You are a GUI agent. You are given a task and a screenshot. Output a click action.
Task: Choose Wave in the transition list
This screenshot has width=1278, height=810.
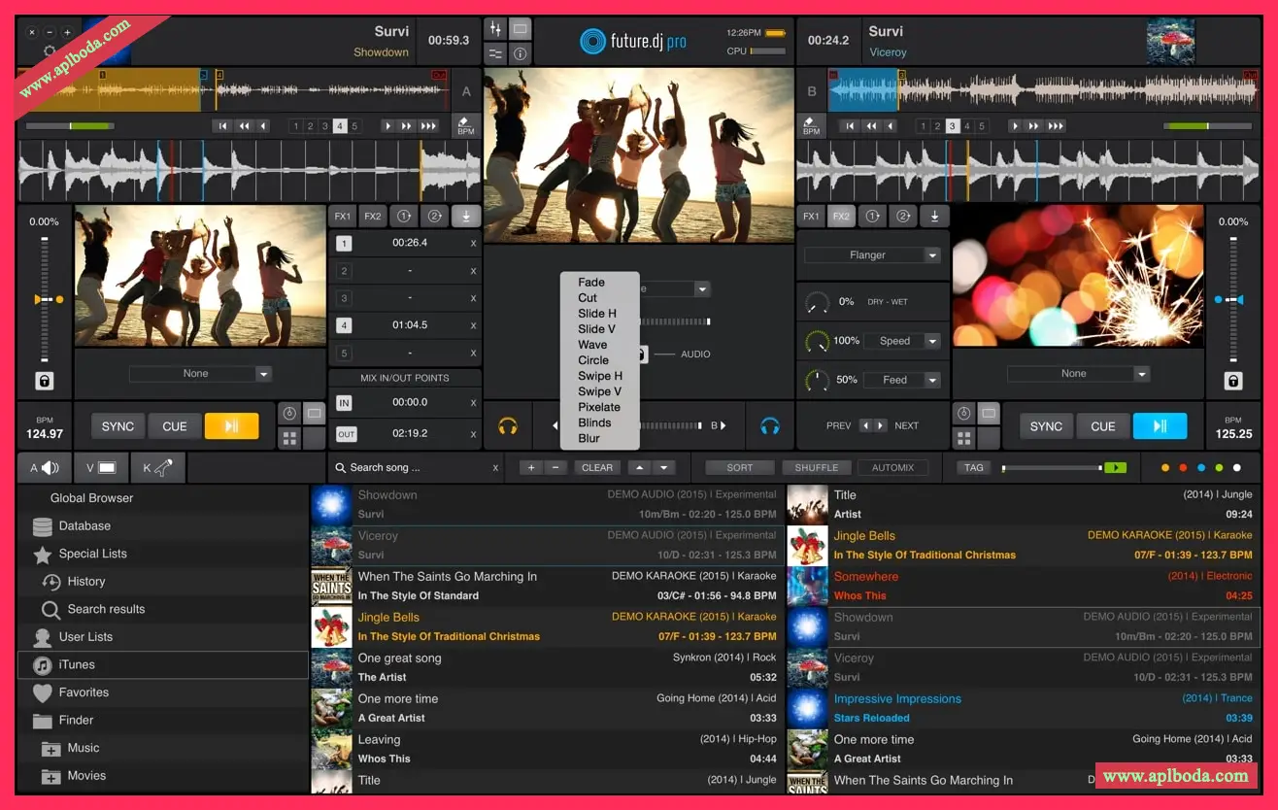[592, 345]
